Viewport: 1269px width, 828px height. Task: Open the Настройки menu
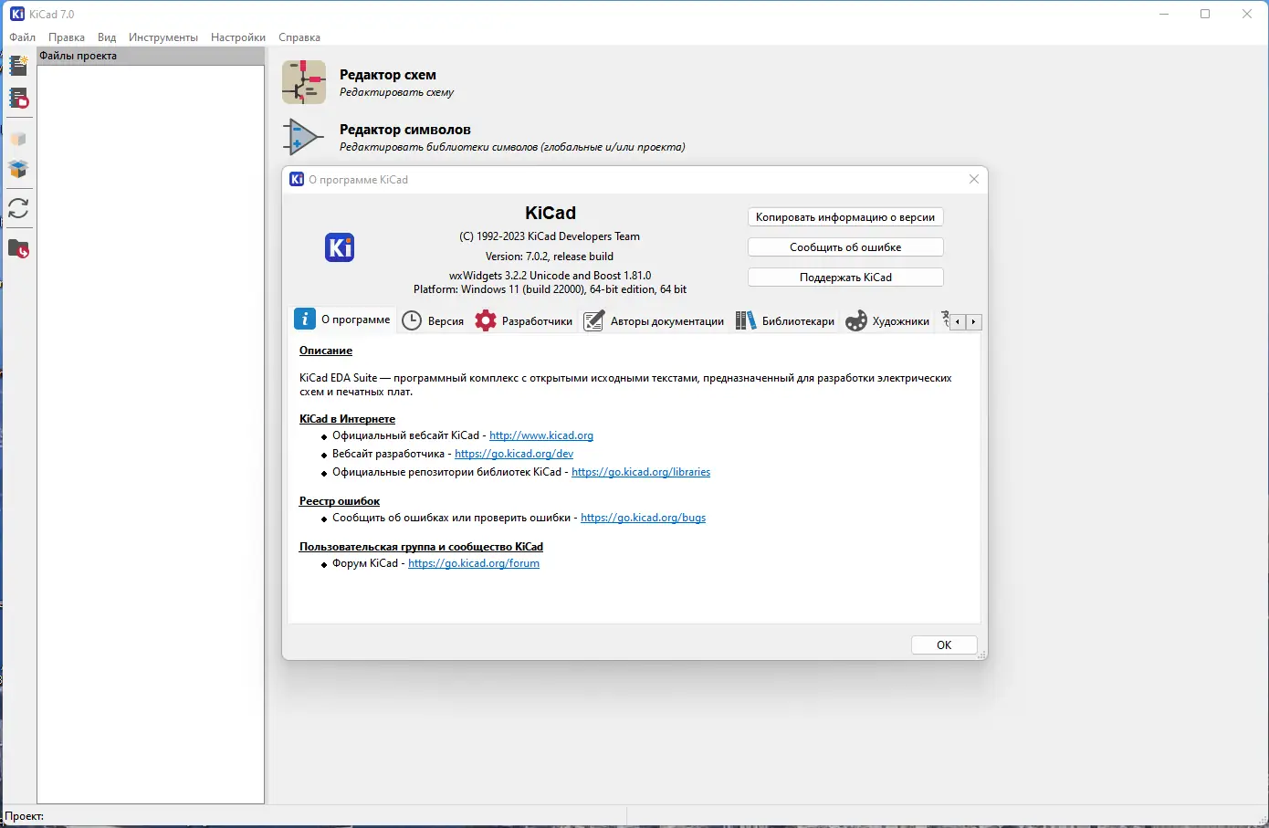pyautogui.click(x=238, y=37)
